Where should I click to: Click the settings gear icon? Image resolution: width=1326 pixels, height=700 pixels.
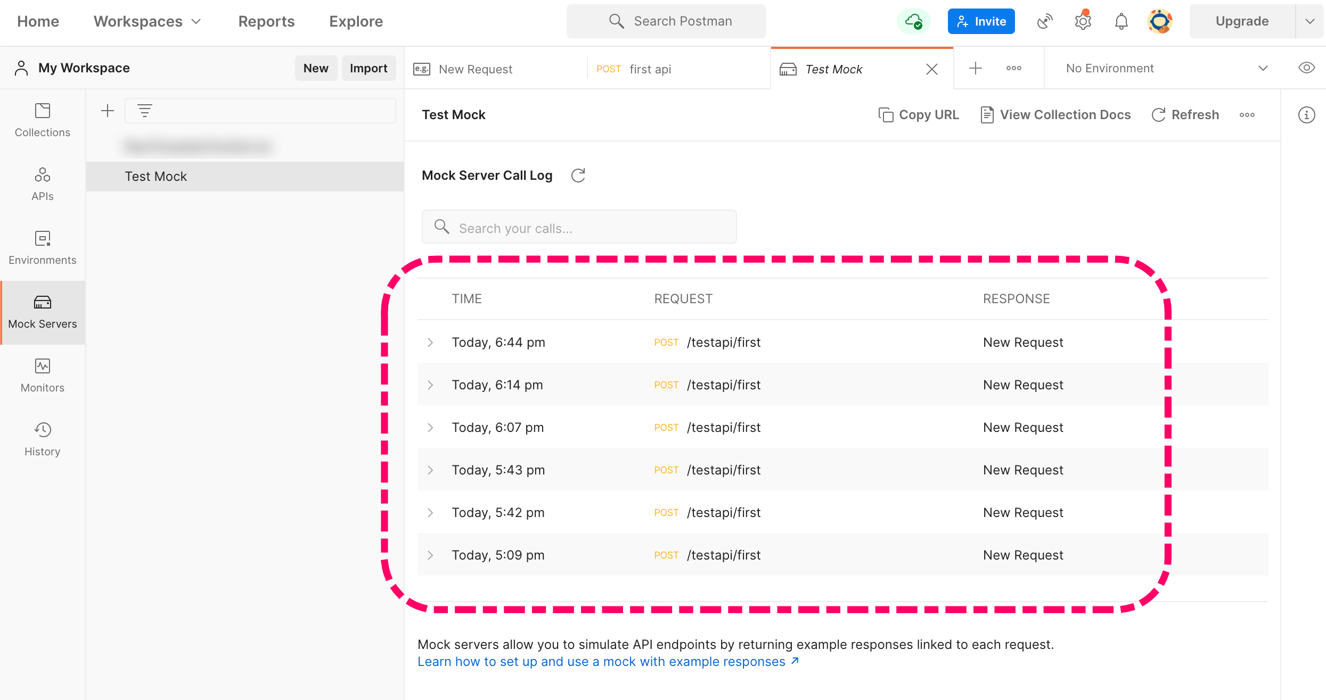click(1083, 21)
